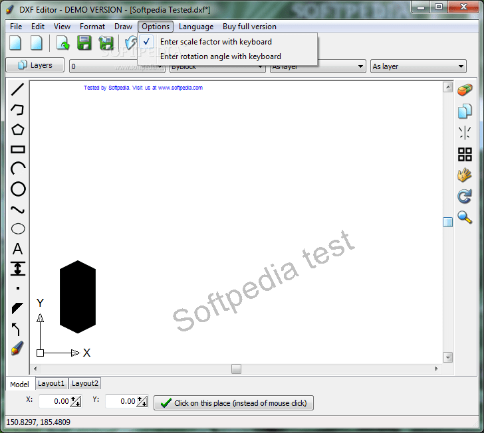Select the Polyline tool

(17, 110)
